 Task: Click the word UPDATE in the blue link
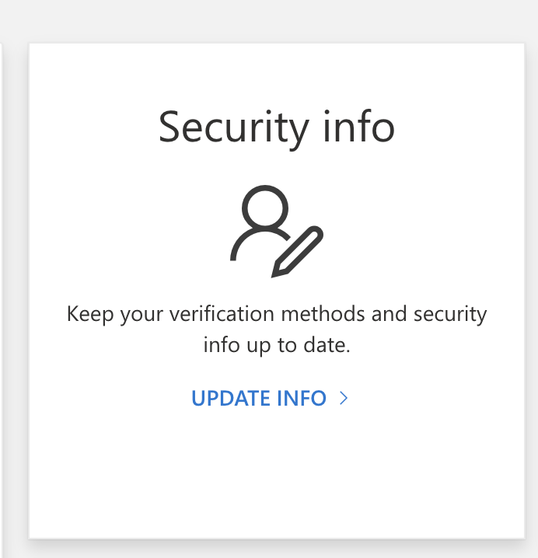(x=231, y=398)
